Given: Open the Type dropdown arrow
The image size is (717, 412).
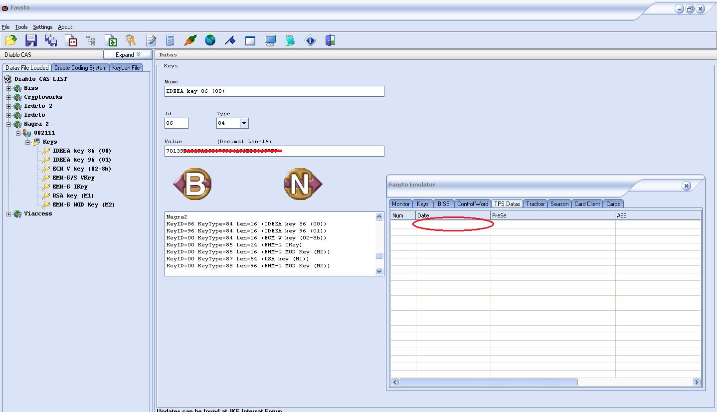Looking at the screenshot, I should [x=244, y=123].
